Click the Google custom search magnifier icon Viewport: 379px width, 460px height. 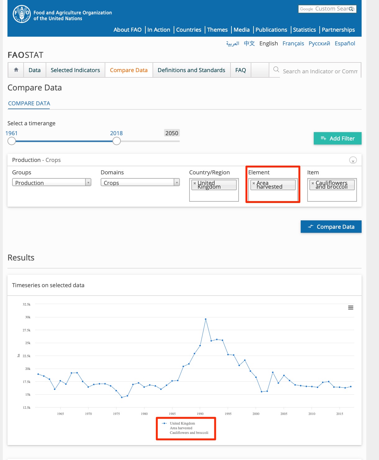pyautogui.click(x=351, y=9)
